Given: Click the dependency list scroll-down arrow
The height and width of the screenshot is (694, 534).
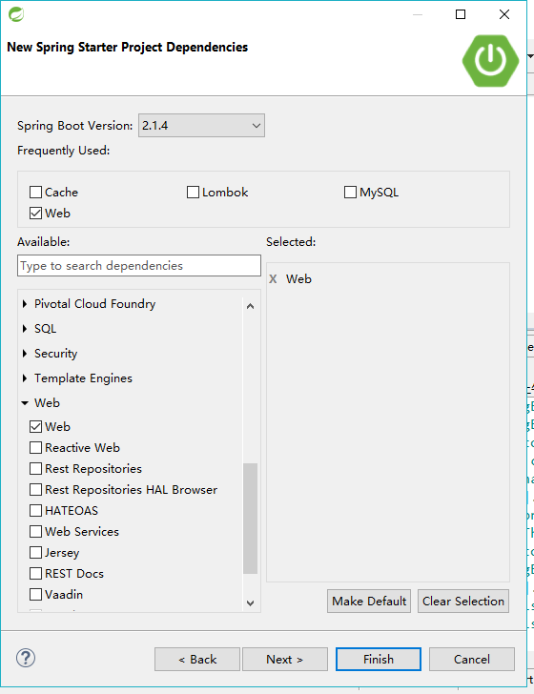Looking at the screenshot, I should [x=250, y=603].
